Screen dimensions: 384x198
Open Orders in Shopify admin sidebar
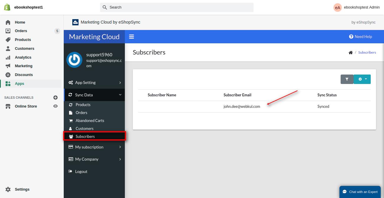(21, 31)
